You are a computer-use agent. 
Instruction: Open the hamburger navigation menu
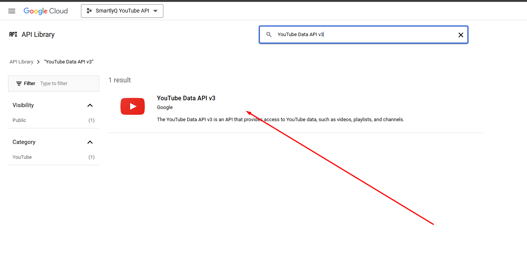tap(12, 11)
